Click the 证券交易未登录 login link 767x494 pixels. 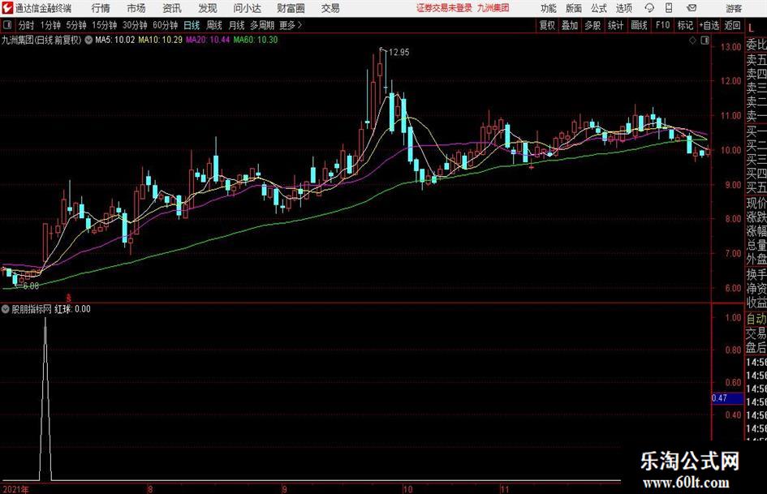tap(444, 8)
